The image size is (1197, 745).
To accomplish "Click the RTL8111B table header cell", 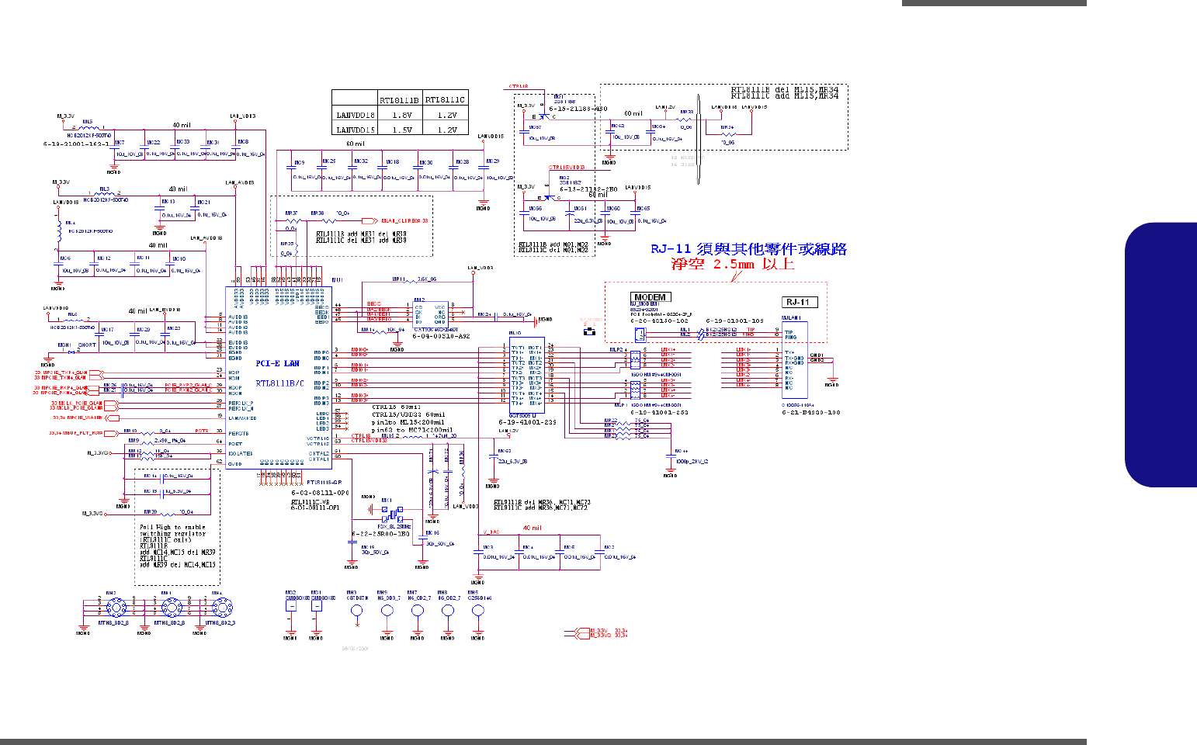I will click(400, 99).
